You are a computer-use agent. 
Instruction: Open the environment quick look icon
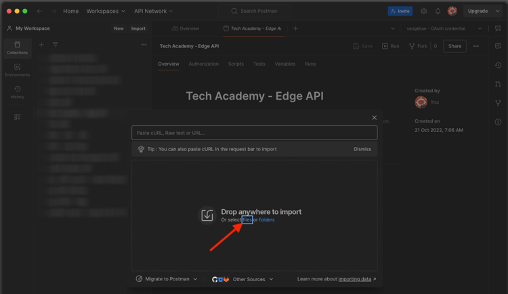(498, 28)
